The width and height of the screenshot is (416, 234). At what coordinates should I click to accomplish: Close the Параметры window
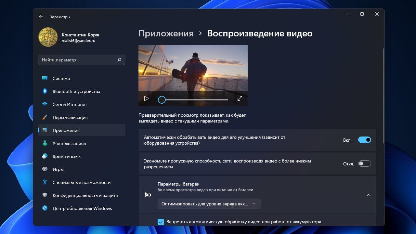377,14
